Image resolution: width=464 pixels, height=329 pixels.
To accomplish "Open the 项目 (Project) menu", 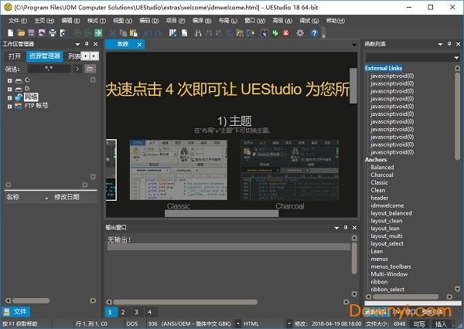I will 176,21.
